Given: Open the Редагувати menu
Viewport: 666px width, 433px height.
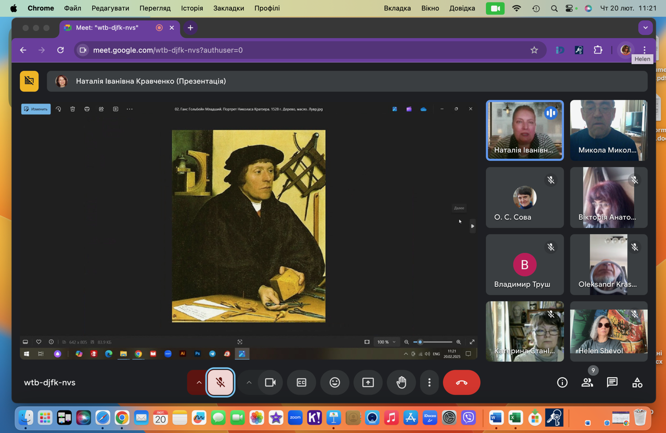Looking at the screenshot, I should [110, 8].
